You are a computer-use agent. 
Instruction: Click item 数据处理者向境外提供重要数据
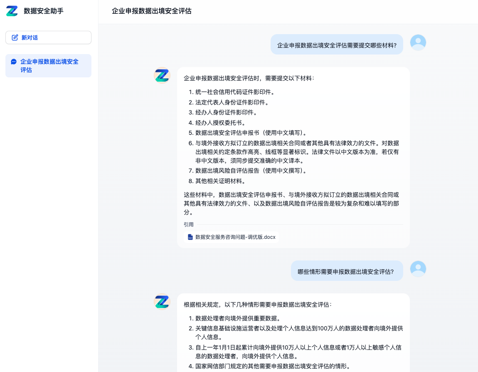(x=239, y=319)
